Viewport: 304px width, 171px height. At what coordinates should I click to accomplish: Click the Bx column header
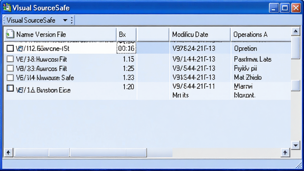[x=126, y=34]
